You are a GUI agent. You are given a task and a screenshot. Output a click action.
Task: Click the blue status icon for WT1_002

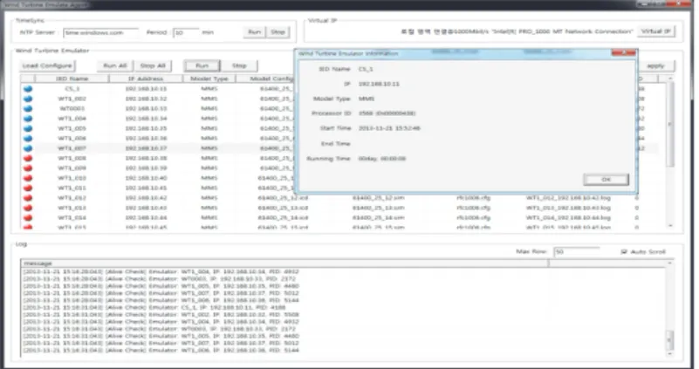pos(28,99)
